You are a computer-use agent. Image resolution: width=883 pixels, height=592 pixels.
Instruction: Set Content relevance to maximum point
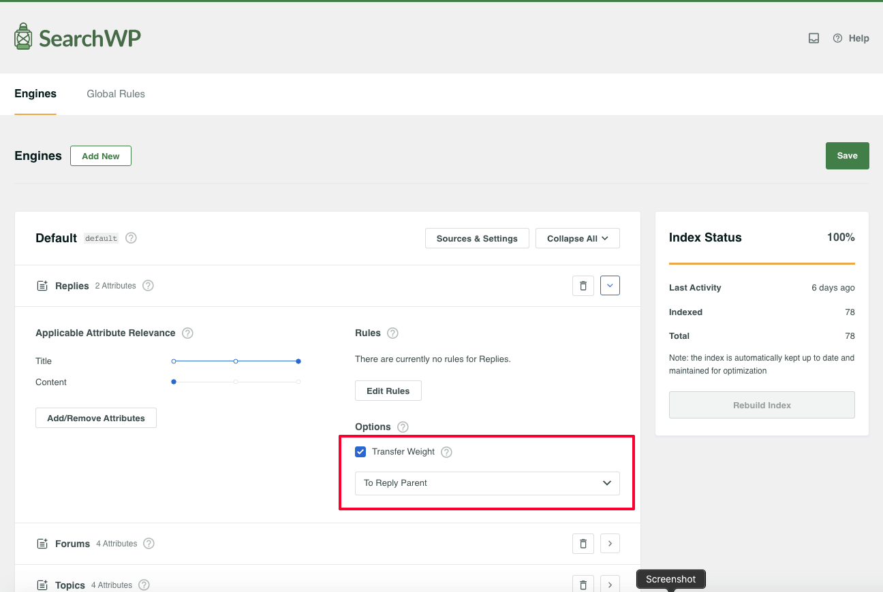pos(298,382)
